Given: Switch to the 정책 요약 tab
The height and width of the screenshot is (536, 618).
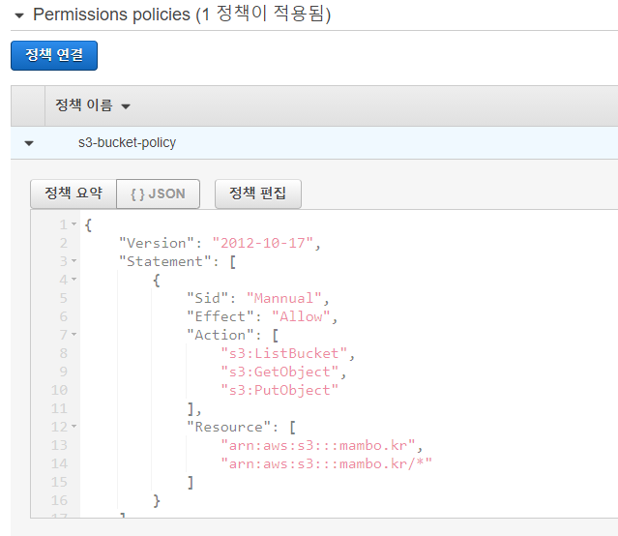Looking at the screenshot, I should 74,194.
